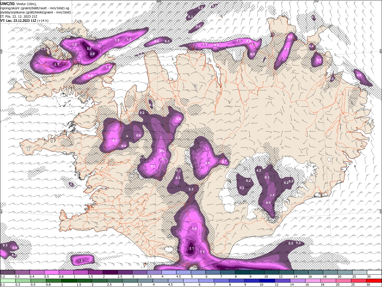The height and width of the screenshot is (287, 382).
Task: Click the 'slydda/snjókoma' legend description line
Action: (x=36, y=12)
